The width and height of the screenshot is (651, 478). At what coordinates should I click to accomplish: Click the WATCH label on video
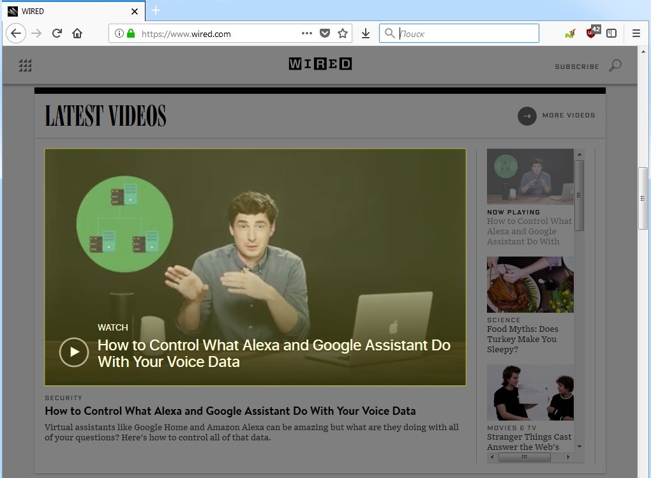(113, 327)
